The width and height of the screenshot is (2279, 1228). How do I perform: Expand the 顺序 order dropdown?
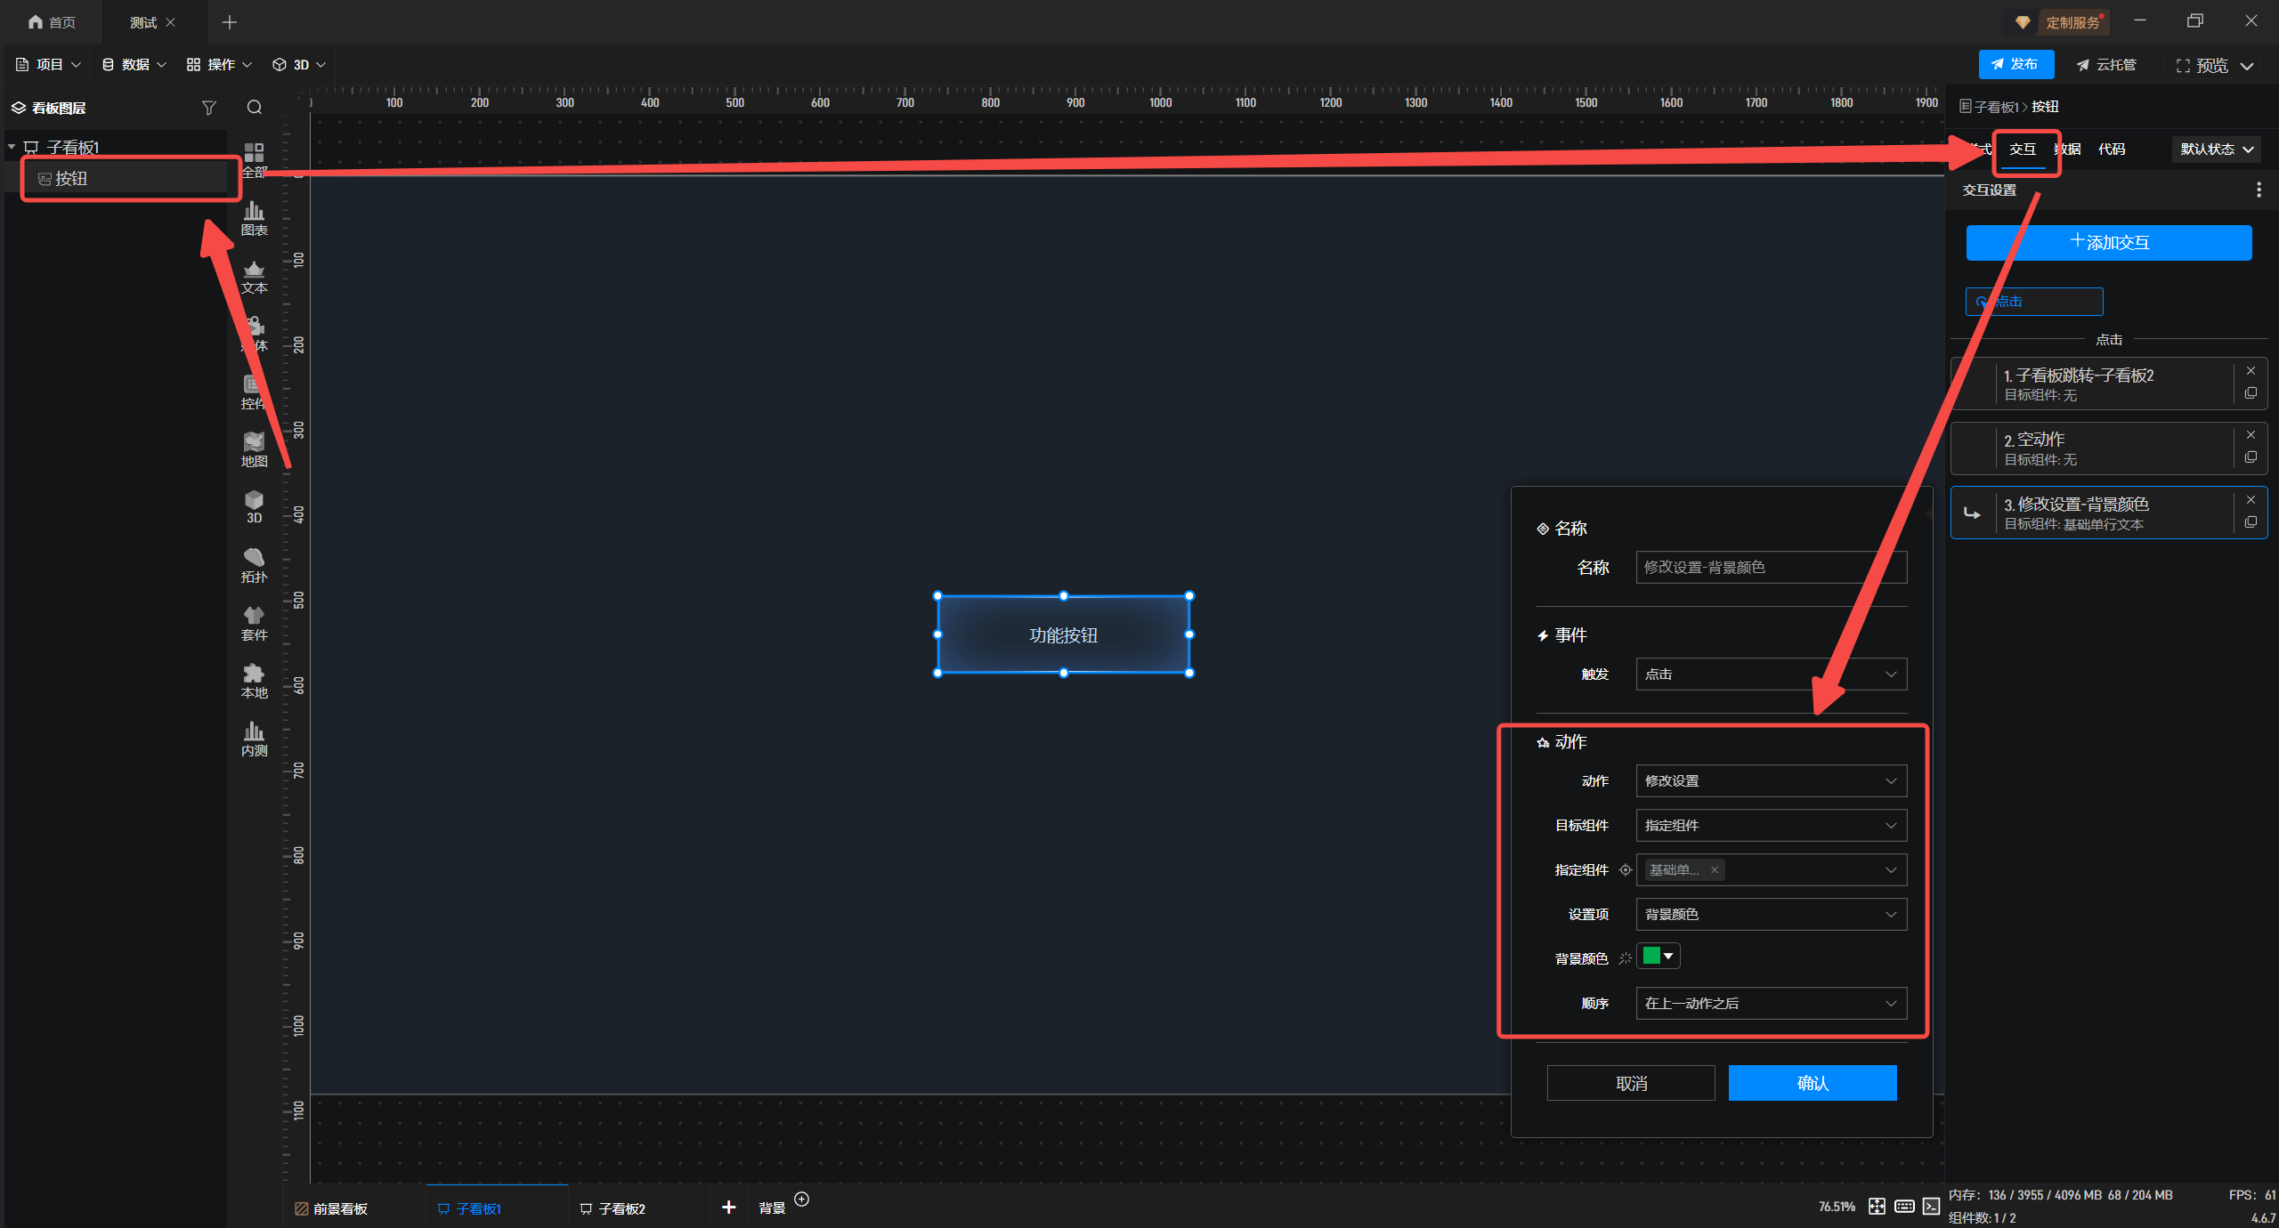click(x=1771, y=1004)
